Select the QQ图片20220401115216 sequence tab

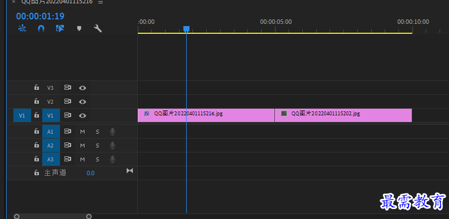(57, 2)
